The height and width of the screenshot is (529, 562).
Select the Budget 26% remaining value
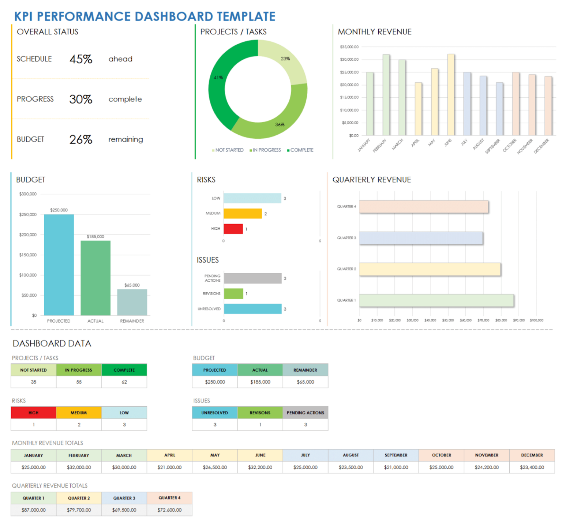[x=81, y=139]
